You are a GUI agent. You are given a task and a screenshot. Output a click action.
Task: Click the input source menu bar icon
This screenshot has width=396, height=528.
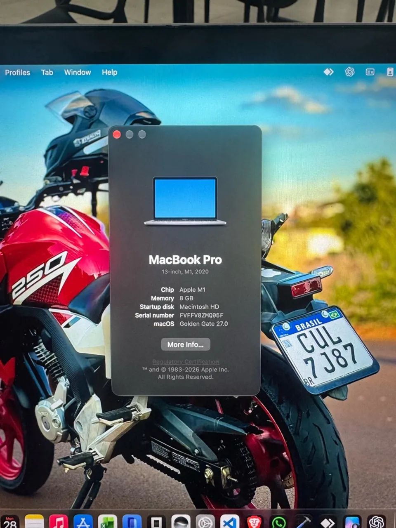coord(370,72)
